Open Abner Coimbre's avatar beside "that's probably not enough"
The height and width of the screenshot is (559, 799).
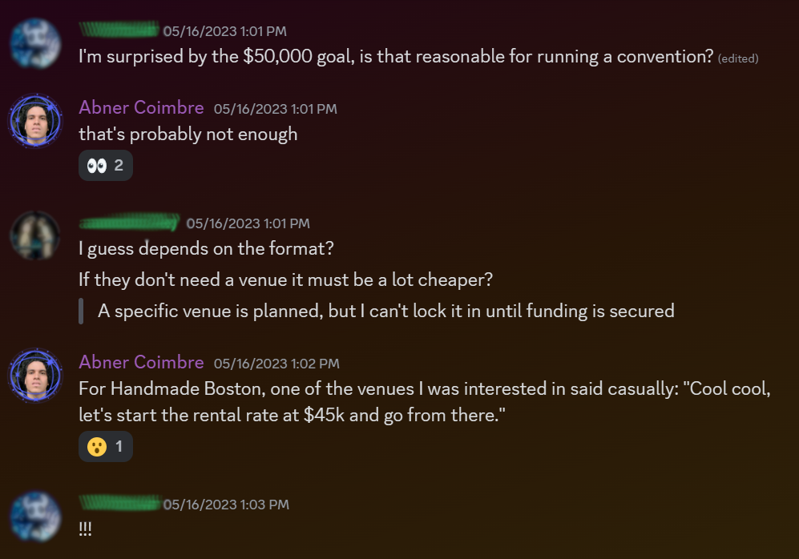click(x=36, y=121)
